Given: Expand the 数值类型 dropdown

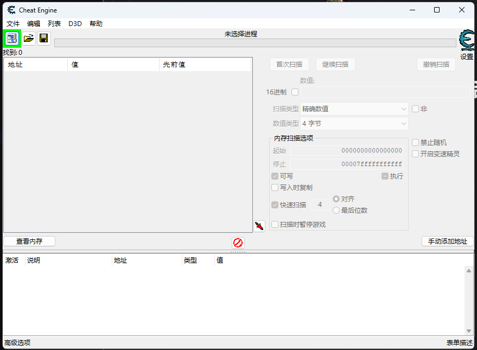Looking at the screenshot, I should (354, 124).
